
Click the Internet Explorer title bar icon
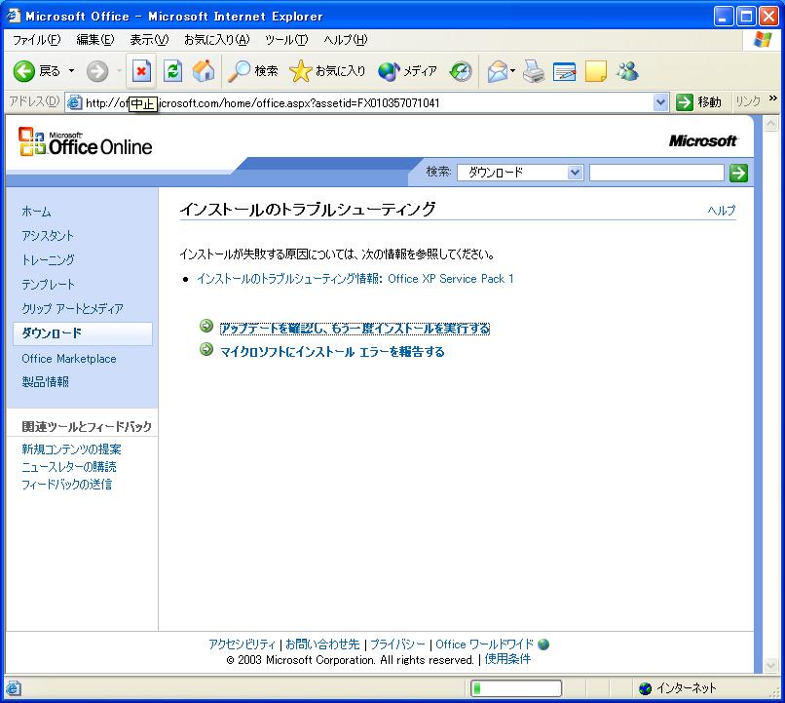point(13,16)
